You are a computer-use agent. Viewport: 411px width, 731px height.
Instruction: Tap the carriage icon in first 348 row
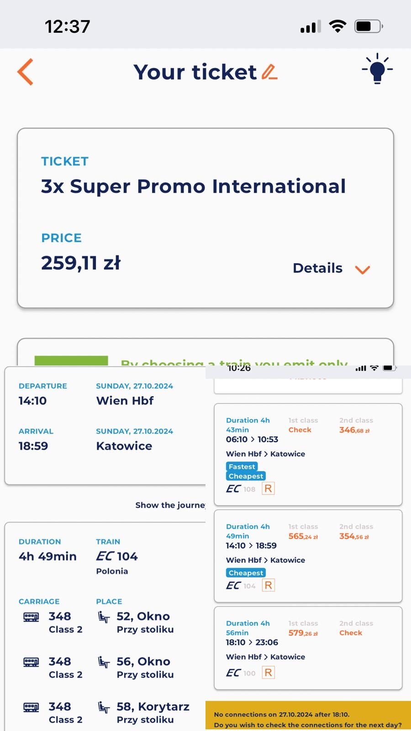point(31,617)
